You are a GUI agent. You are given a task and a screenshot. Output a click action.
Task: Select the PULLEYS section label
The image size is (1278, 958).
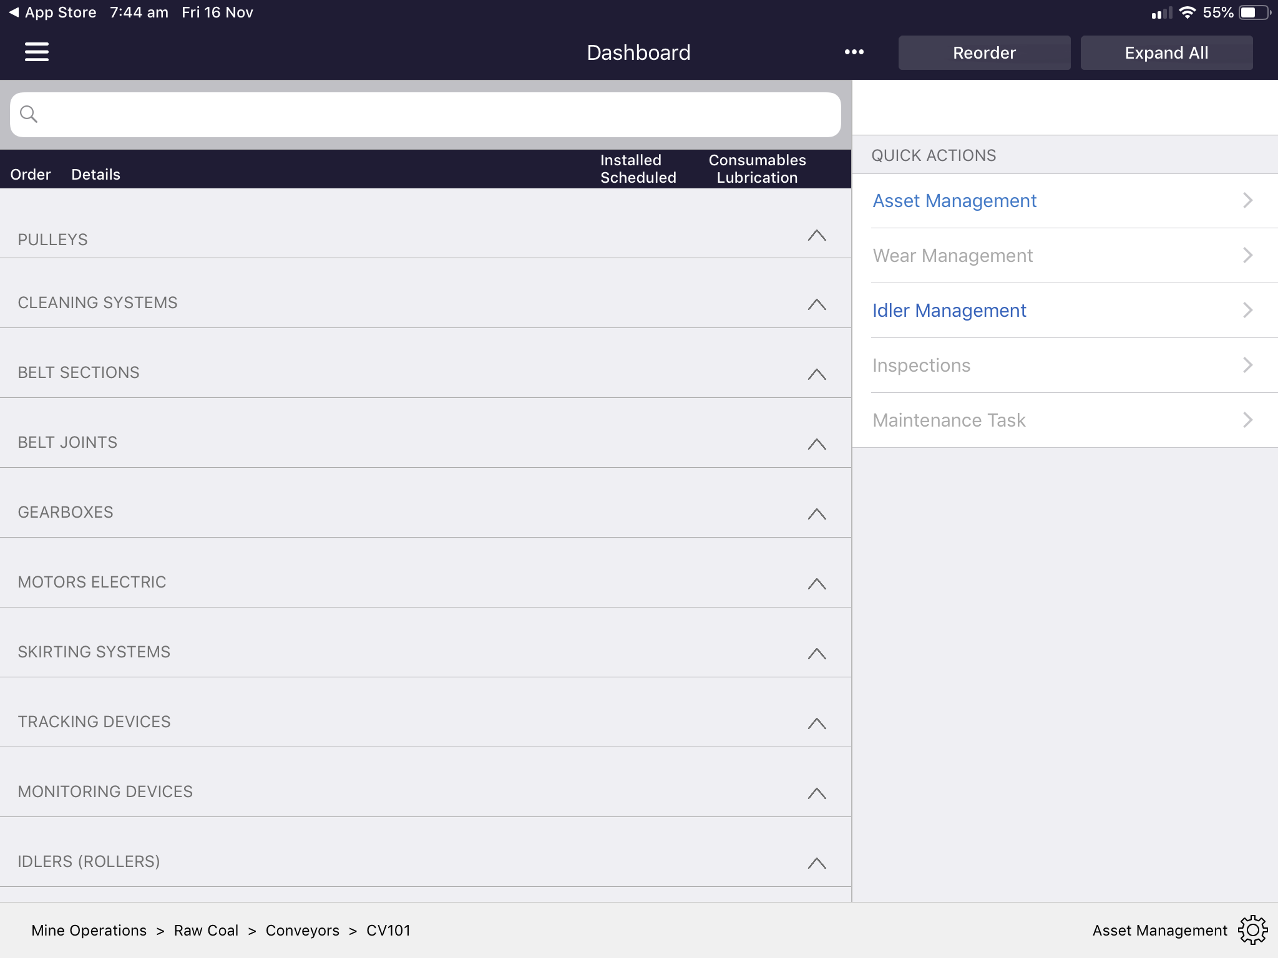(52, 240)
